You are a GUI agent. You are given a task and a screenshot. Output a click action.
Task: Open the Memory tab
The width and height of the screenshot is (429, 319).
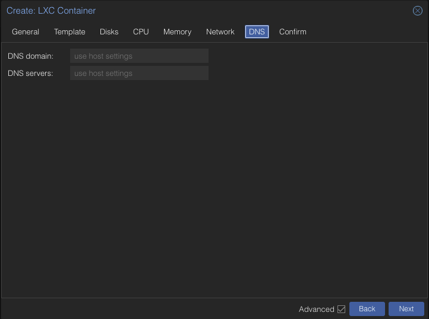point(177,32)
